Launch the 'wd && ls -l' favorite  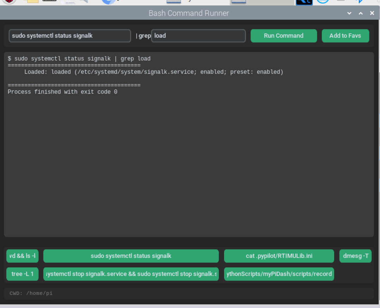[x=22, y=256]
